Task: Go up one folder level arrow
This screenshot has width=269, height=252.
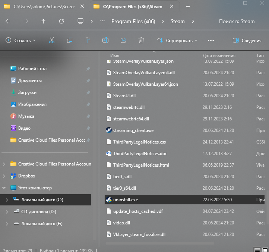Action: [x=43, y=21]
